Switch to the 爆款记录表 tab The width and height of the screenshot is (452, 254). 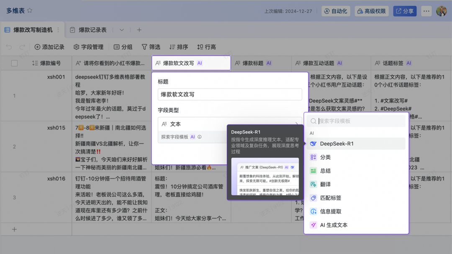click(x=92, y=30)
